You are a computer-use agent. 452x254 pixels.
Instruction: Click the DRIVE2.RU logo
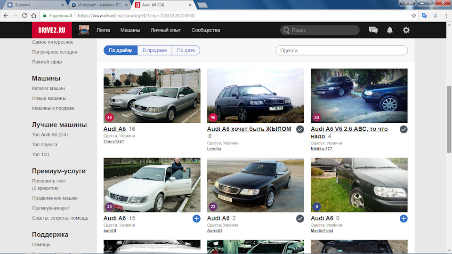(52, 30)
